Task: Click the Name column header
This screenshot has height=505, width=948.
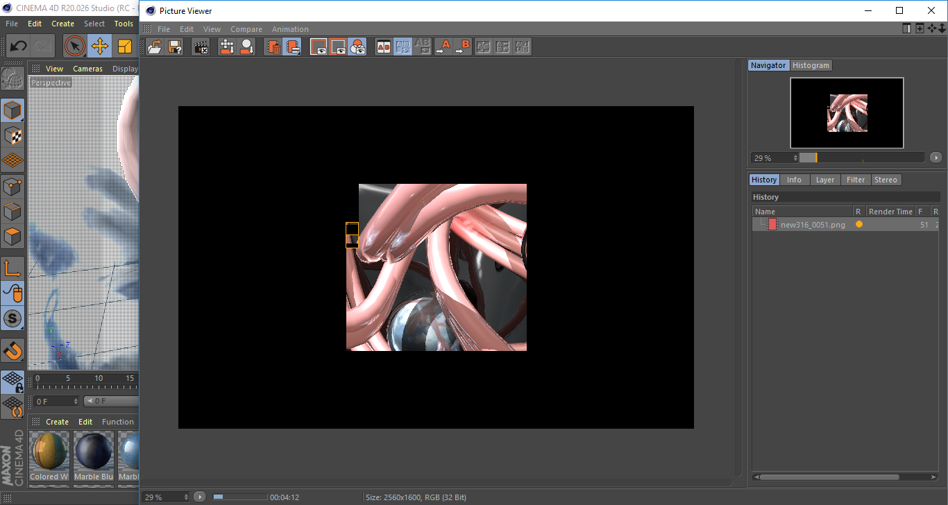Action: 803,212
